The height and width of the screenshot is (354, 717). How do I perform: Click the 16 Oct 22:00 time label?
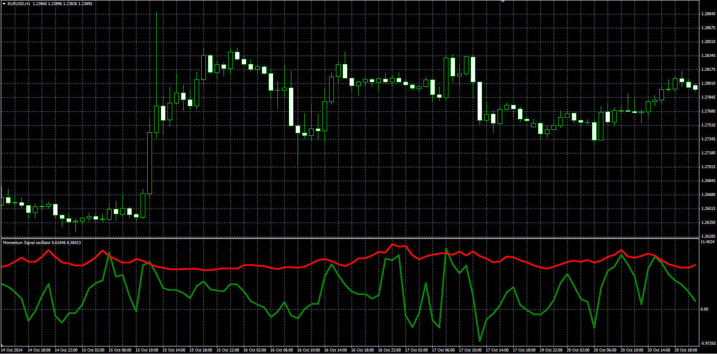(389, 350)
